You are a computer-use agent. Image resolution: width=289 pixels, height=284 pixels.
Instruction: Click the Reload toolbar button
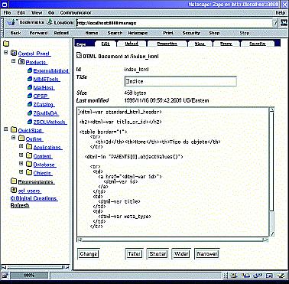[61, 33]
